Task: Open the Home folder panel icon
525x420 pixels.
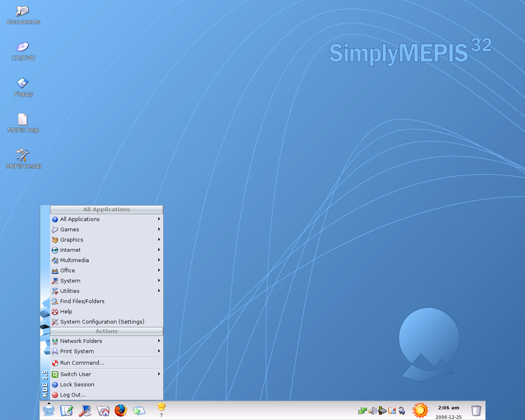Action: pos(103,410)
